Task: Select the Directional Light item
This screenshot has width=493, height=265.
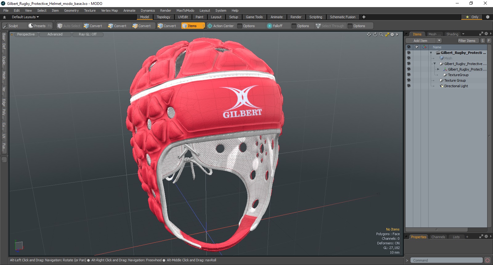Action: pyautogui.click(x=456, y=86)
